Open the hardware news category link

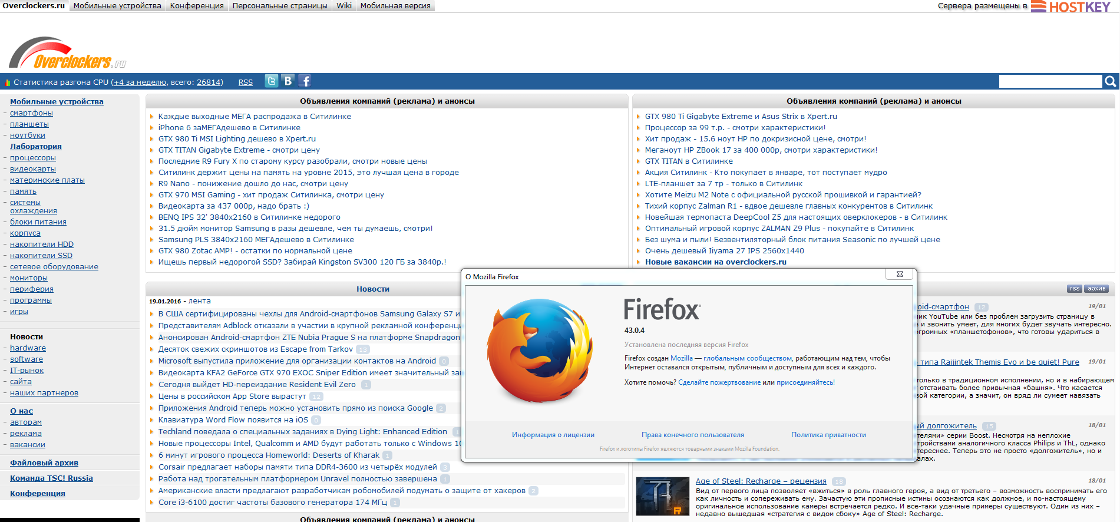click(28, 348)
